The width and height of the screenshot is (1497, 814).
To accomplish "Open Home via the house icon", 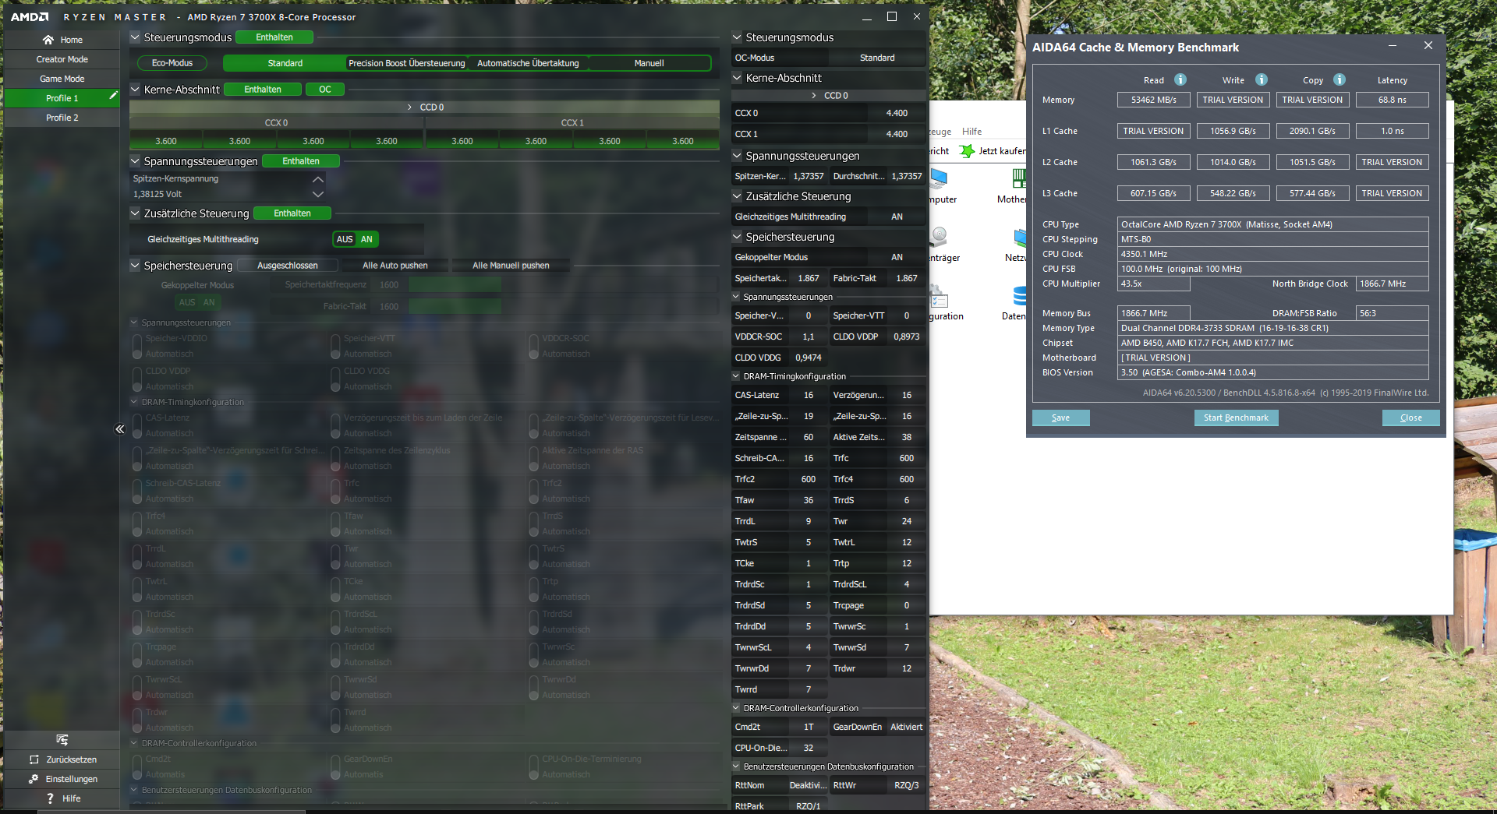I will point(48,40).
